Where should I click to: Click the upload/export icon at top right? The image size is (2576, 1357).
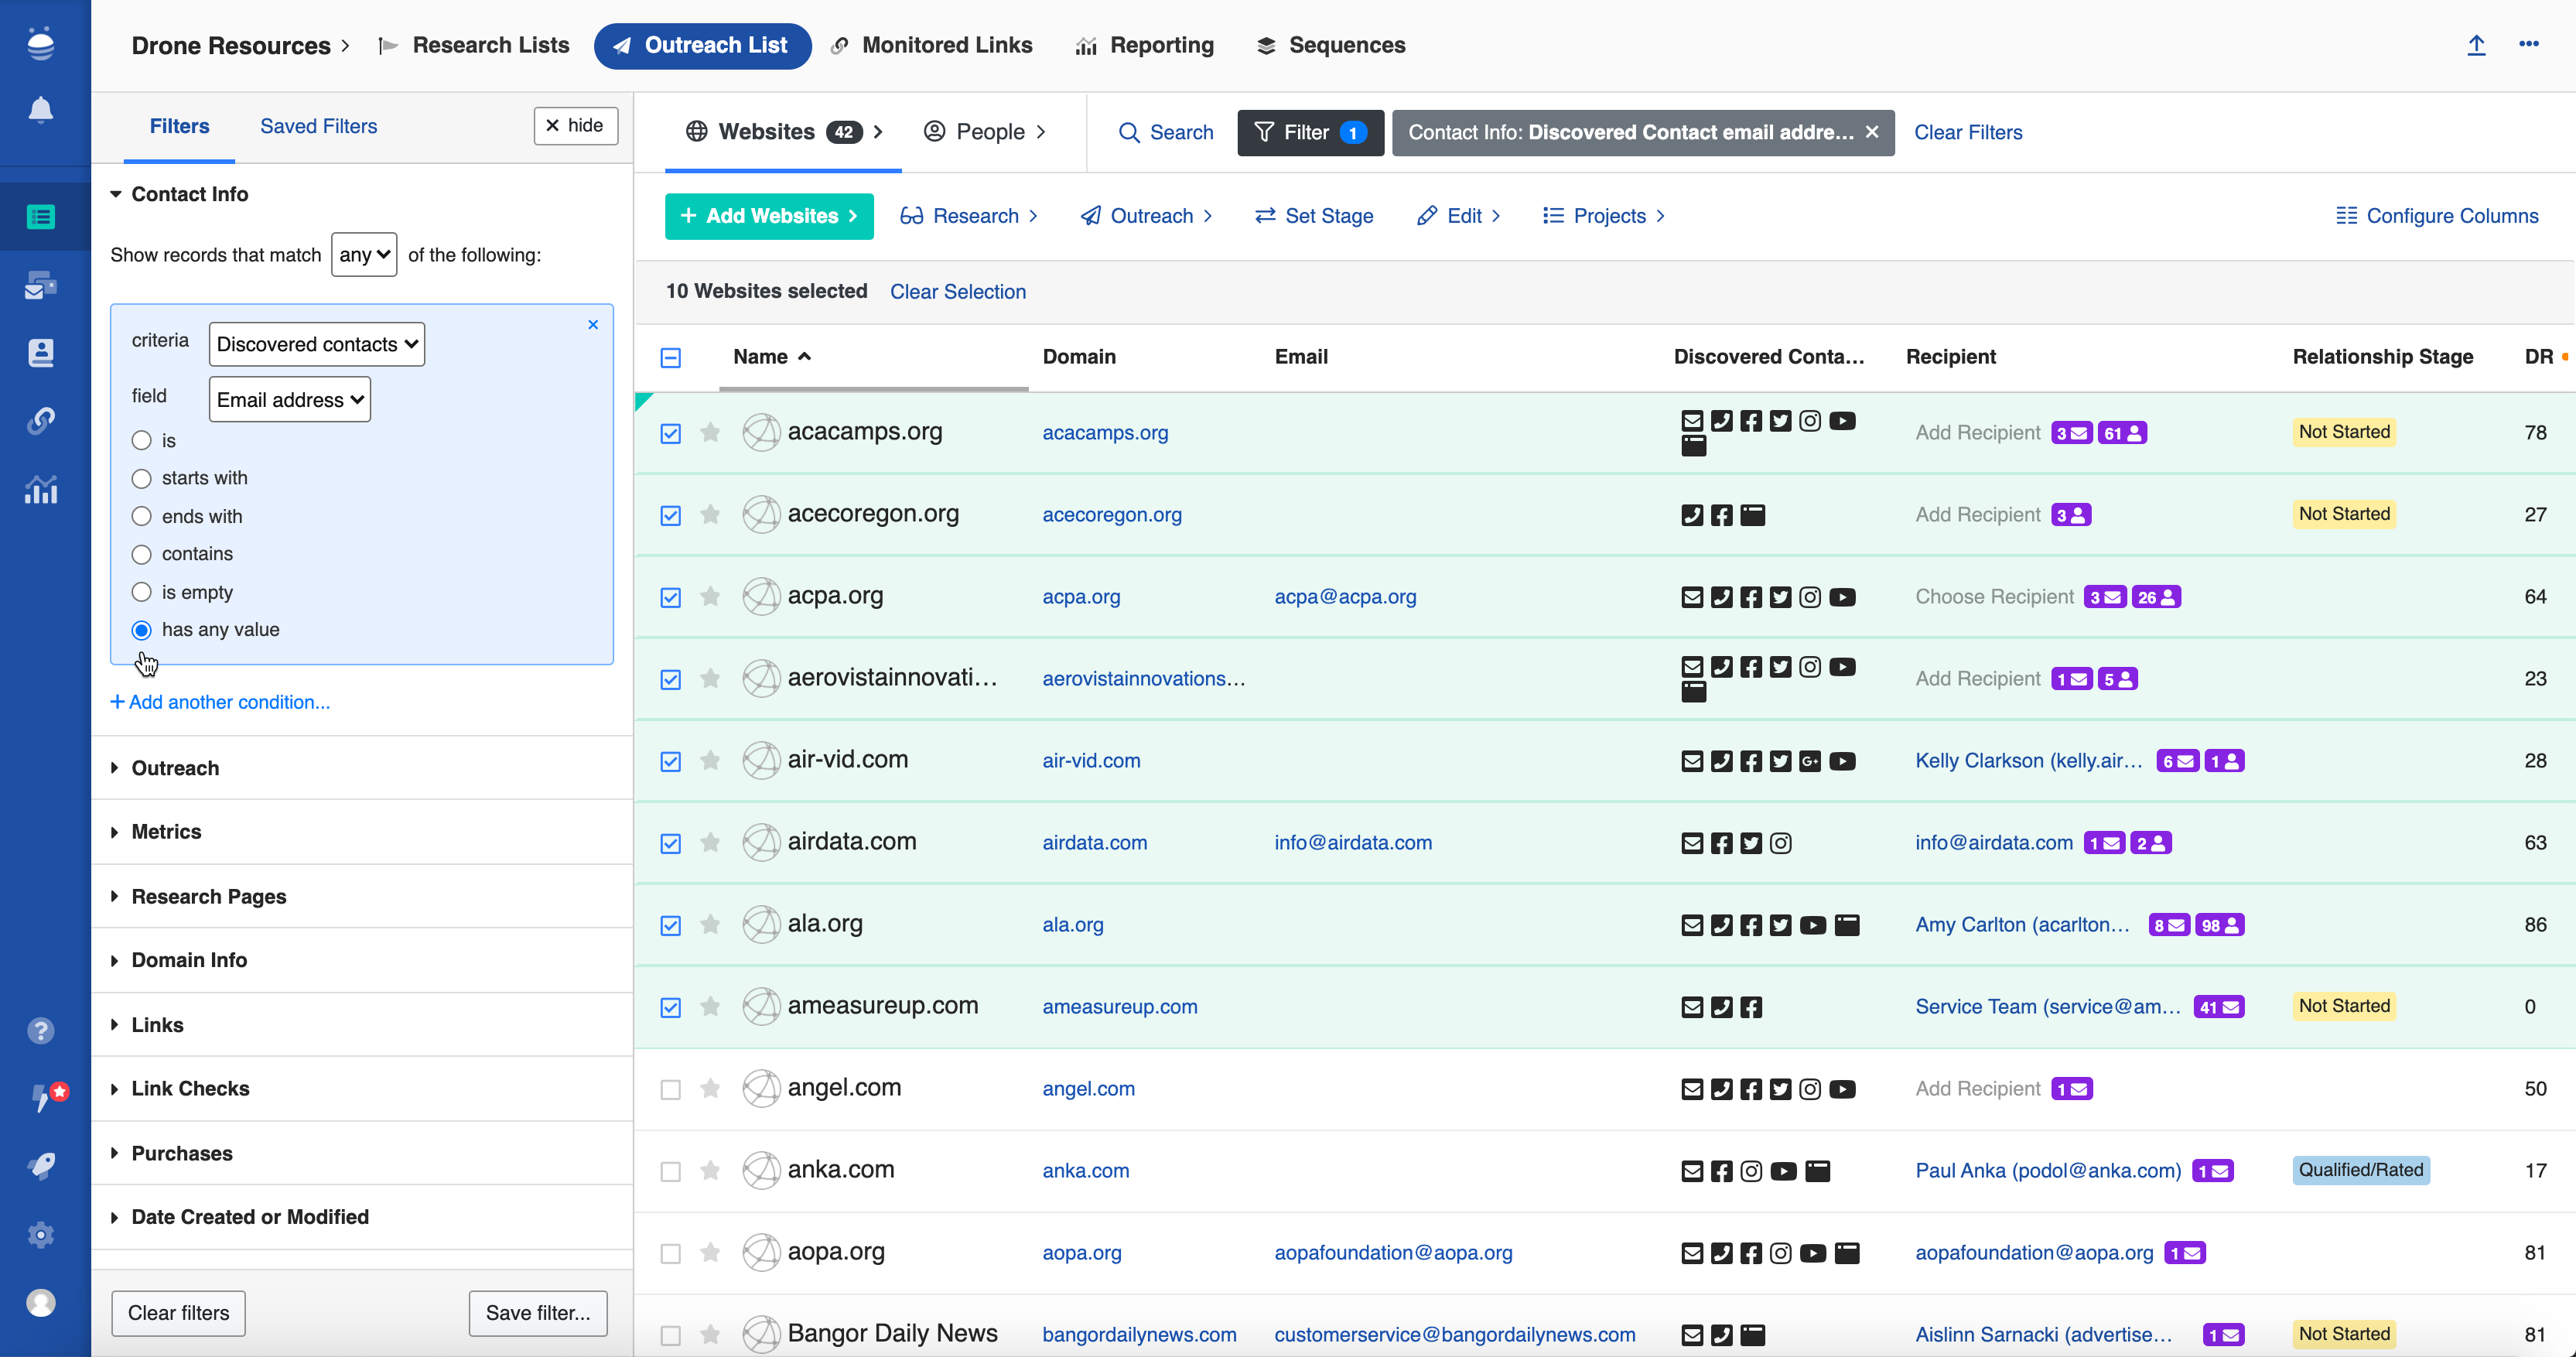2476,45
